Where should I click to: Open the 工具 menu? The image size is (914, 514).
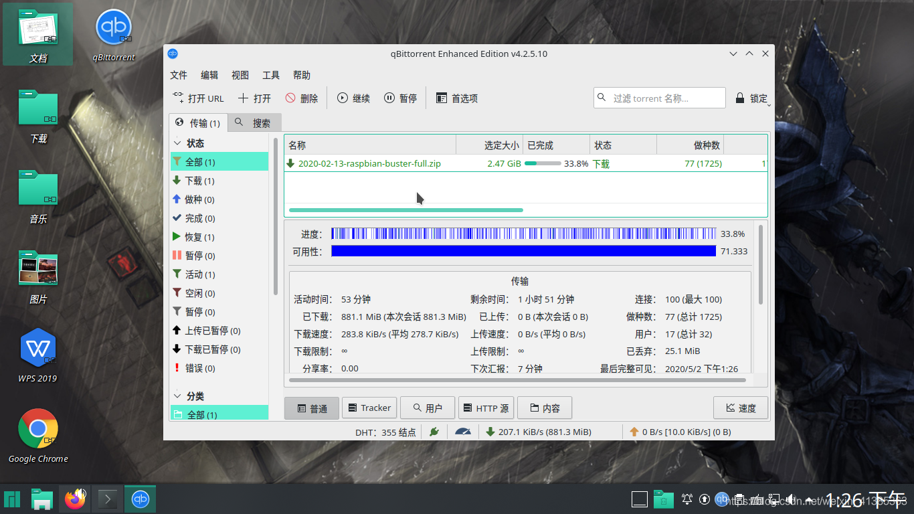tap(271, 75)
